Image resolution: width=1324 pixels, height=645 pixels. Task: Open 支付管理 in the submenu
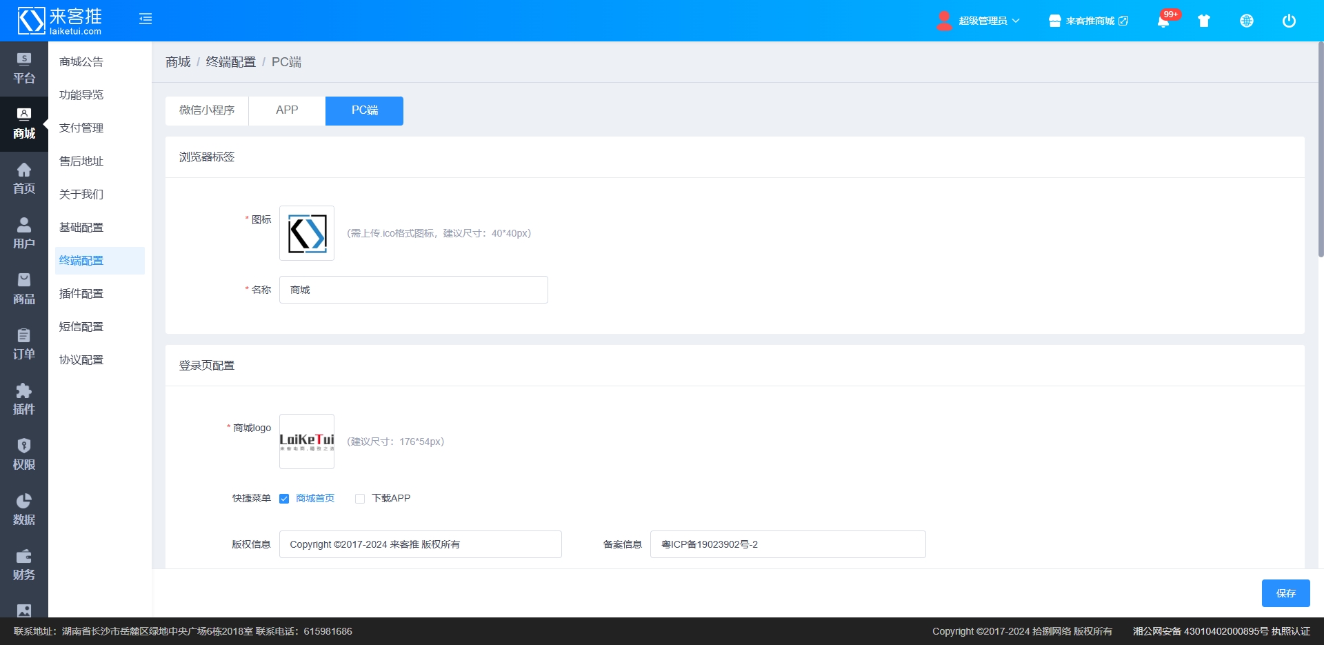point(81,128)
